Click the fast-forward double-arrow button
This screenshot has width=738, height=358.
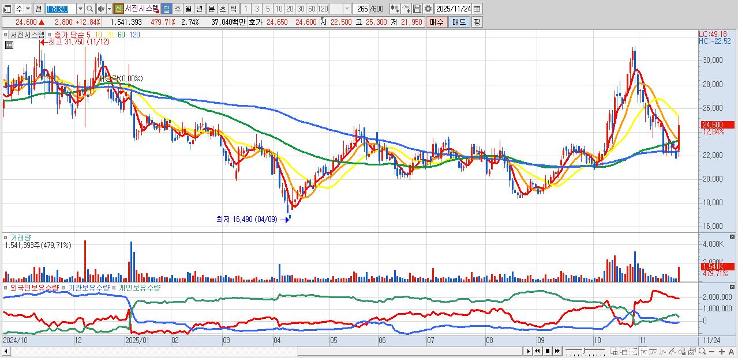[557, 351]
